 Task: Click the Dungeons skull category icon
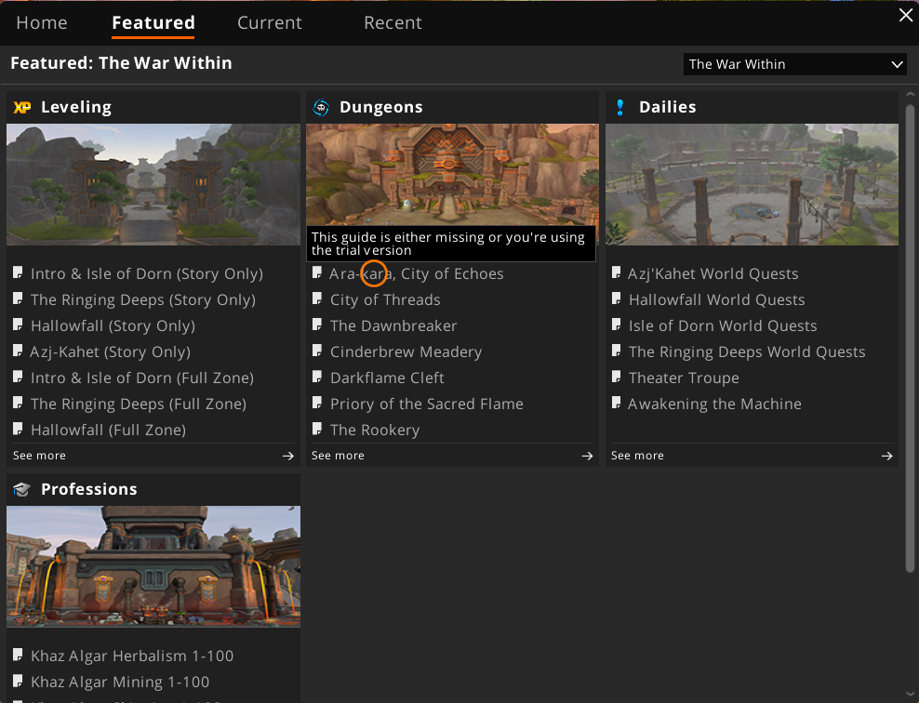click(x=321, y=107)
